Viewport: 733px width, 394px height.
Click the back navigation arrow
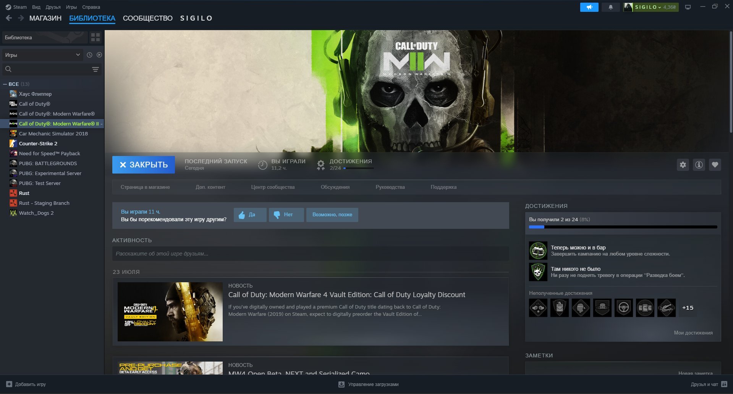(9, 18)
